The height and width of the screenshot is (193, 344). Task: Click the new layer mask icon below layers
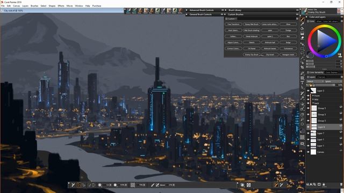(319, 184)
